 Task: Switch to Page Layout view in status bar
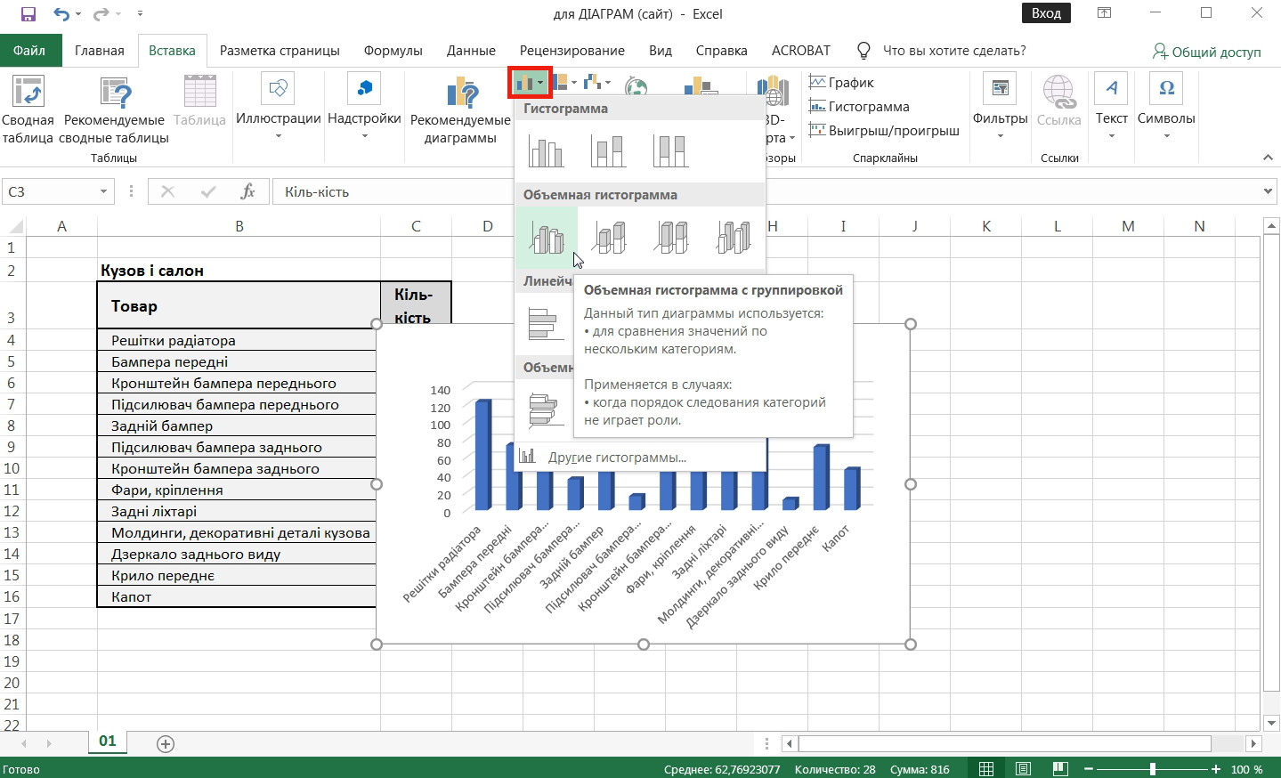pyautogui.click(x=1023, y=769)
